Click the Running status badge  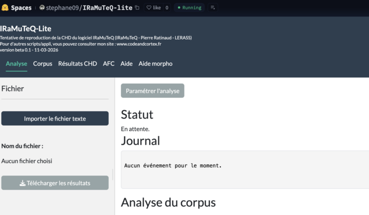pos(189,8)
